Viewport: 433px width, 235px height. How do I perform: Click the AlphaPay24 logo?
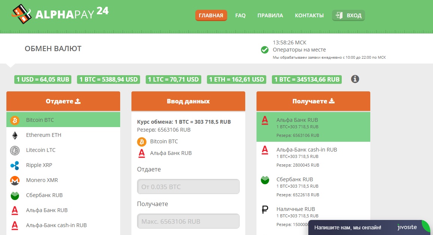(60, 14)
